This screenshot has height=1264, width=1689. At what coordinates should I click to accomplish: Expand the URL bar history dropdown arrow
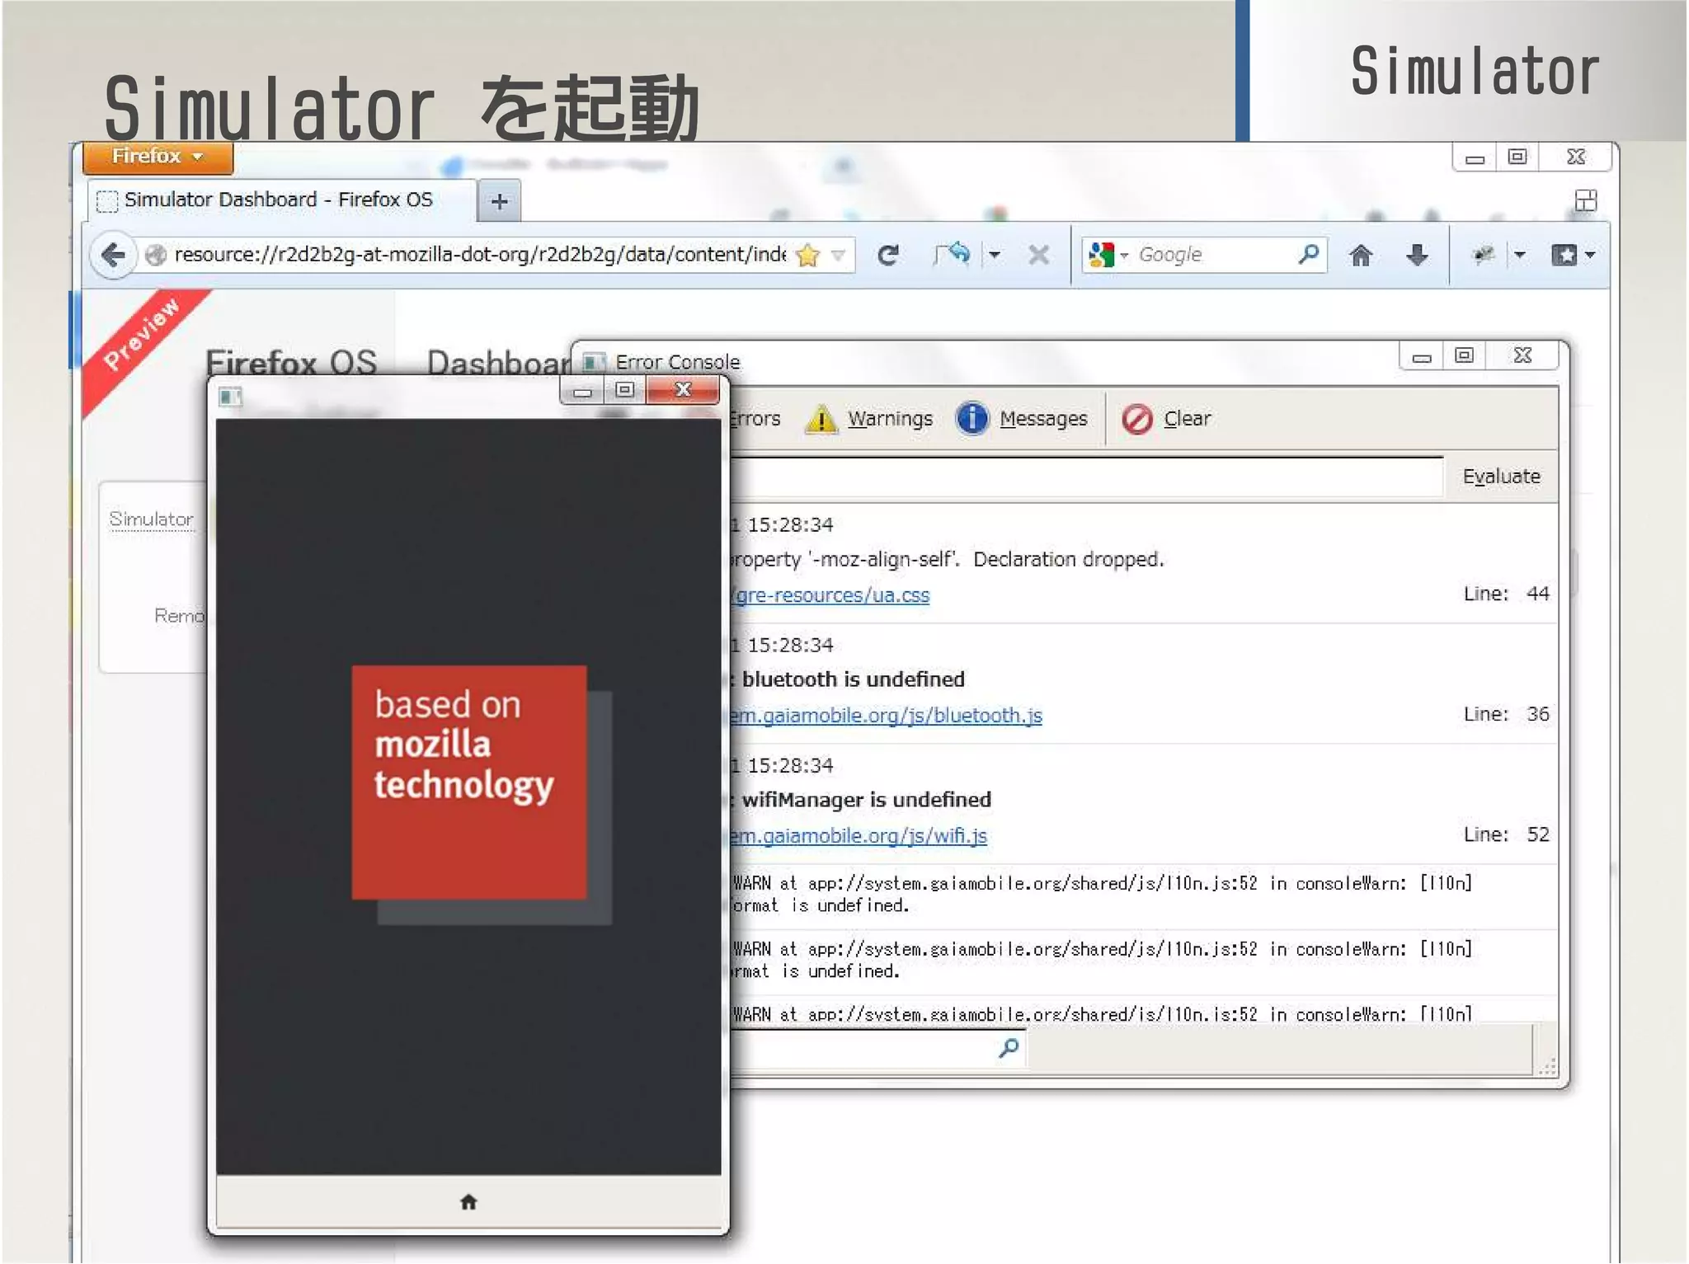[838, 256]
